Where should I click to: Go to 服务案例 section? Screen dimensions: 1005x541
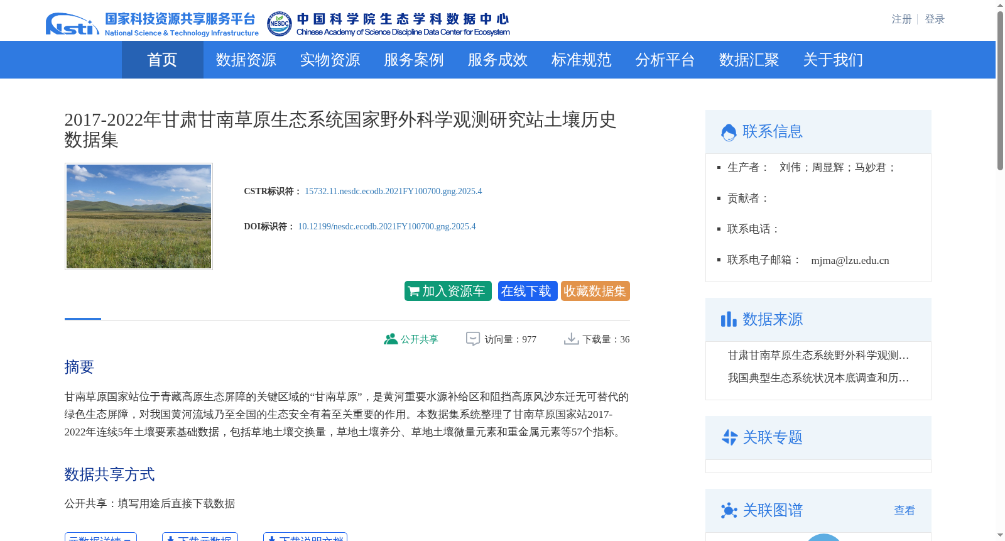pos(414,60)
